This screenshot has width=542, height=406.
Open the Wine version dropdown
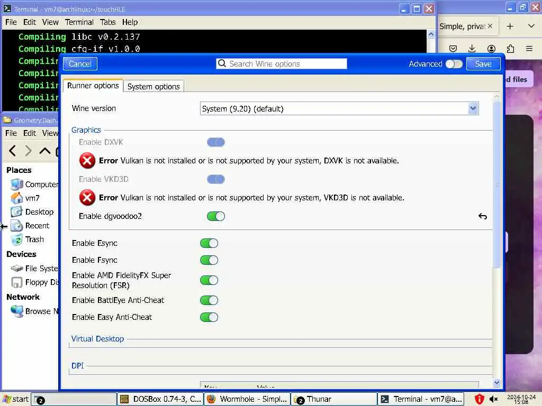339,109
